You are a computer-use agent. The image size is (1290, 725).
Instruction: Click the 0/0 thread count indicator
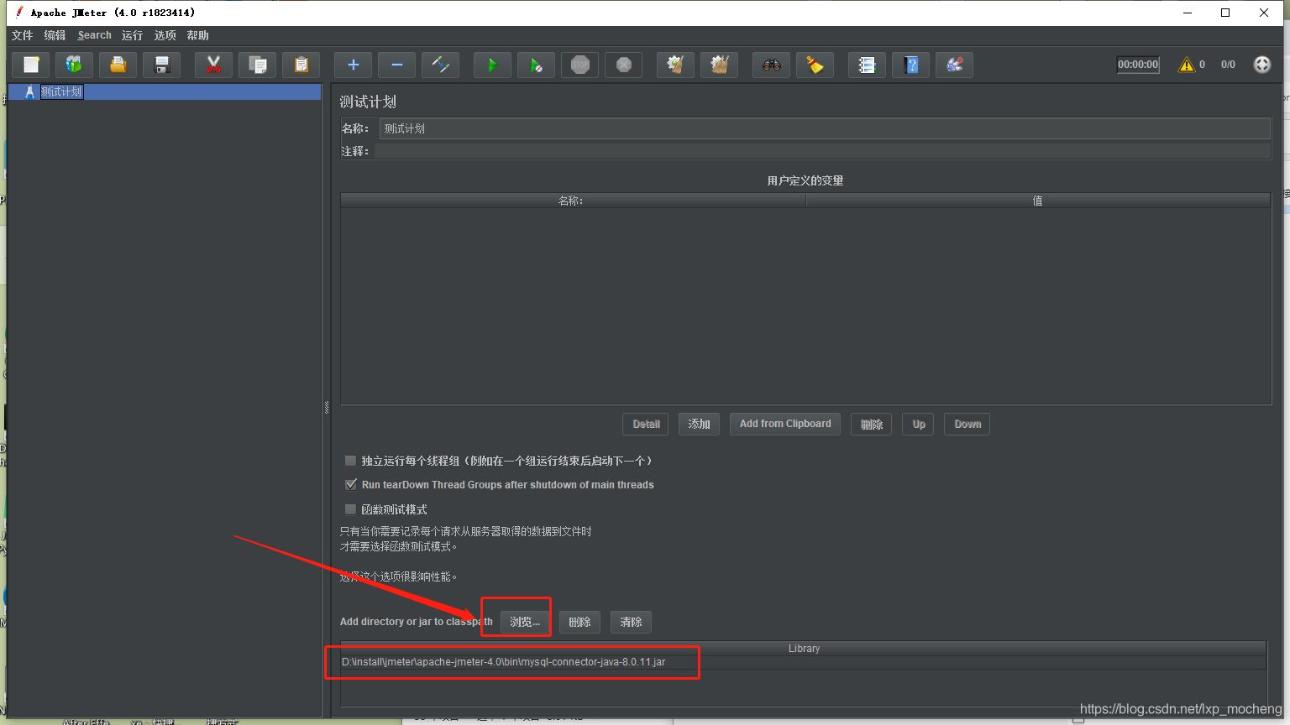1228,65
